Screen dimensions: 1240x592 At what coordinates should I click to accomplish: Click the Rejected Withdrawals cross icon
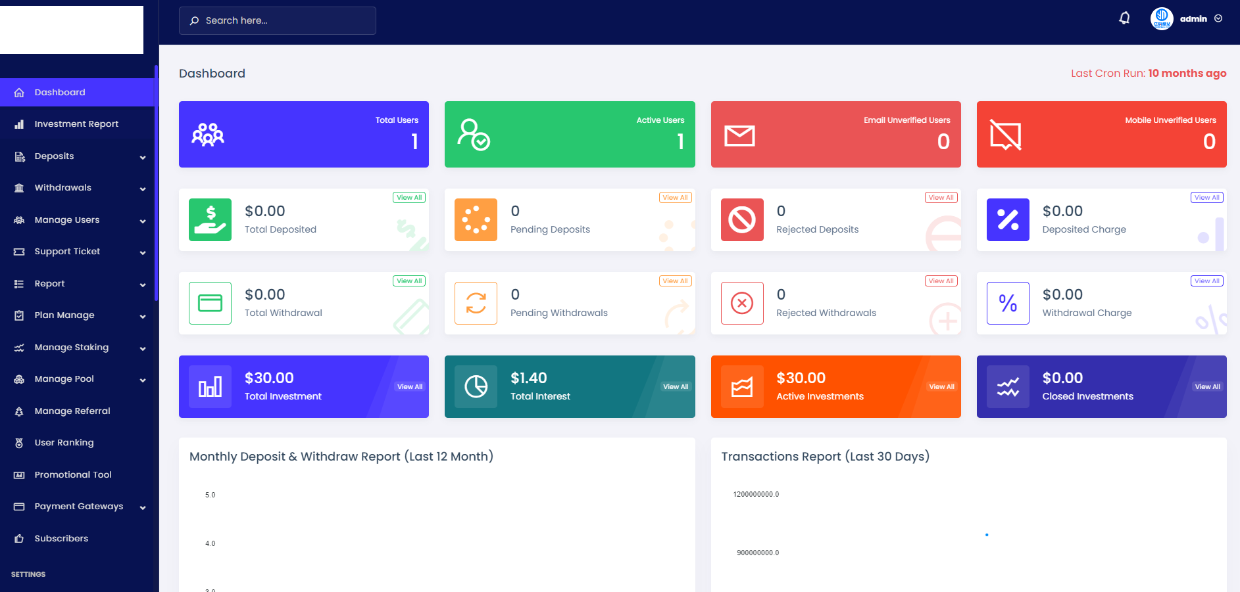tap(742, 303)
